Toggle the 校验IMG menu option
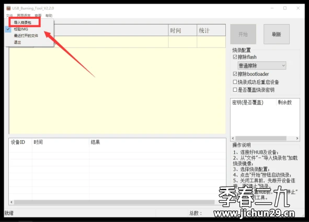This screenshot has height=222, width=309. (x=21, y=29)
